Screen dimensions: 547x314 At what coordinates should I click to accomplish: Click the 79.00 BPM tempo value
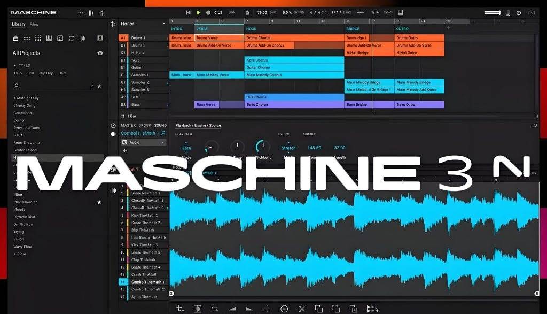262,13
